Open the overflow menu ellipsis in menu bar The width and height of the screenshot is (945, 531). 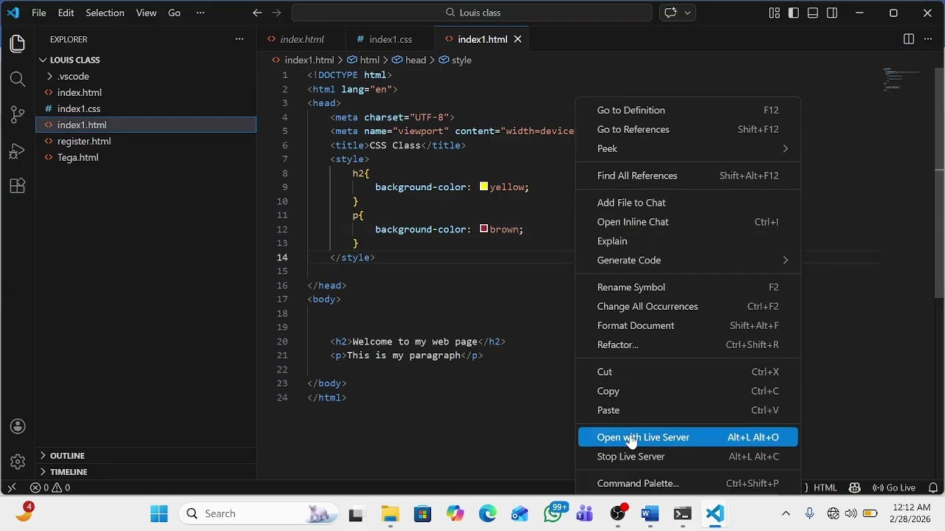point(200,13)
